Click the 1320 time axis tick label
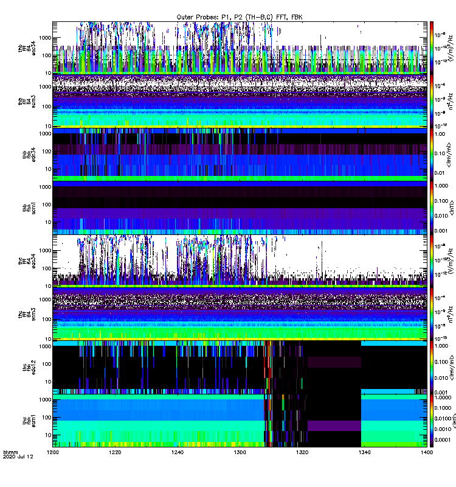 click(x=302, y=452)
